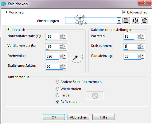This screenshot has width=152, height=124.
Task: Toggle the Bildvorschau checkbox
Action: point(124,12)
